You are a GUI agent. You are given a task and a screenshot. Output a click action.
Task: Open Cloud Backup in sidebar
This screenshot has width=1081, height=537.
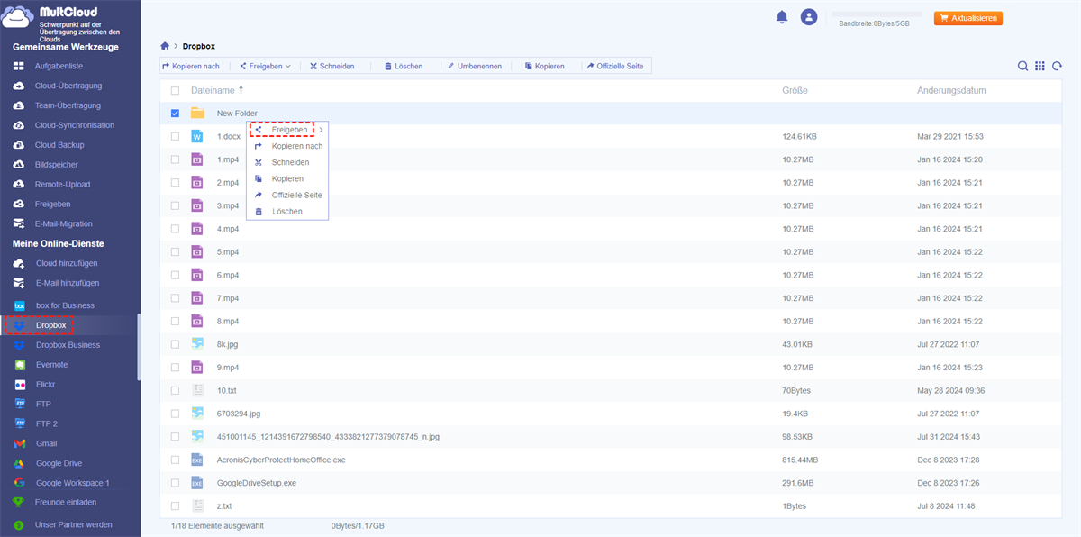pos(59,145)
